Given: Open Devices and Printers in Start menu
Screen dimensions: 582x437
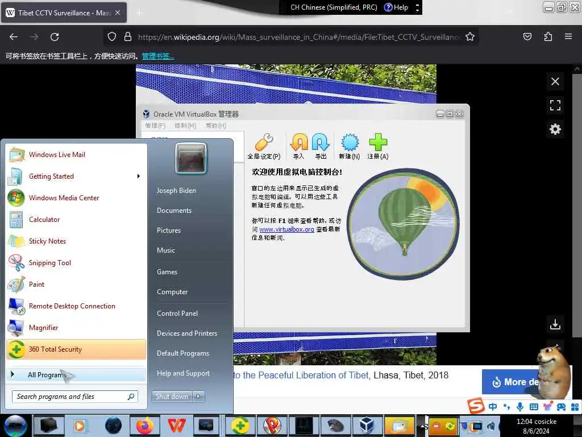Looking at the screenshot, I should tap(186, 333).
